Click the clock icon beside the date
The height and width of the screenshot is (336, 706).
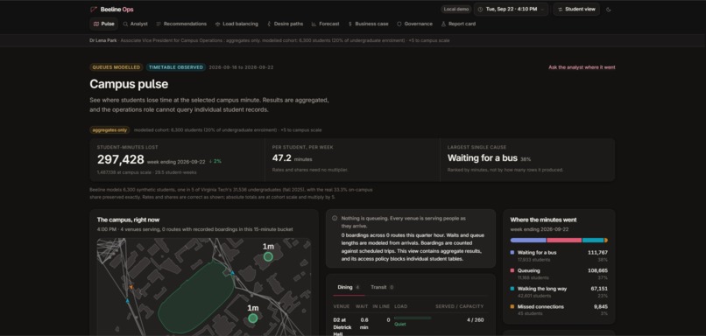tap(480, 10)
